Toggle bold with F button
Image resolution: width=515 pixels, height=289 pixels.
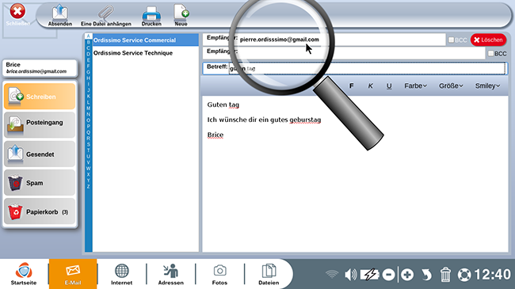tap(352, 86)
